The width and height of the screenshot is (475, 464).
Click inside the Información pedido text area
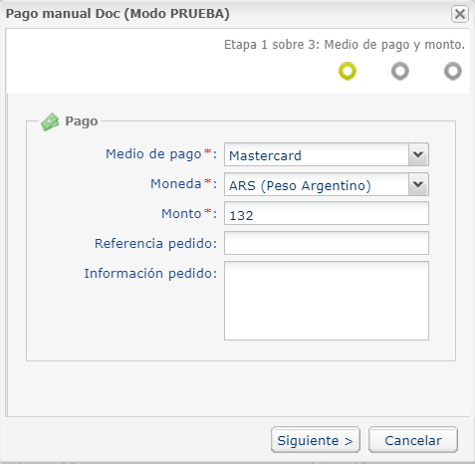coord(327,301)
